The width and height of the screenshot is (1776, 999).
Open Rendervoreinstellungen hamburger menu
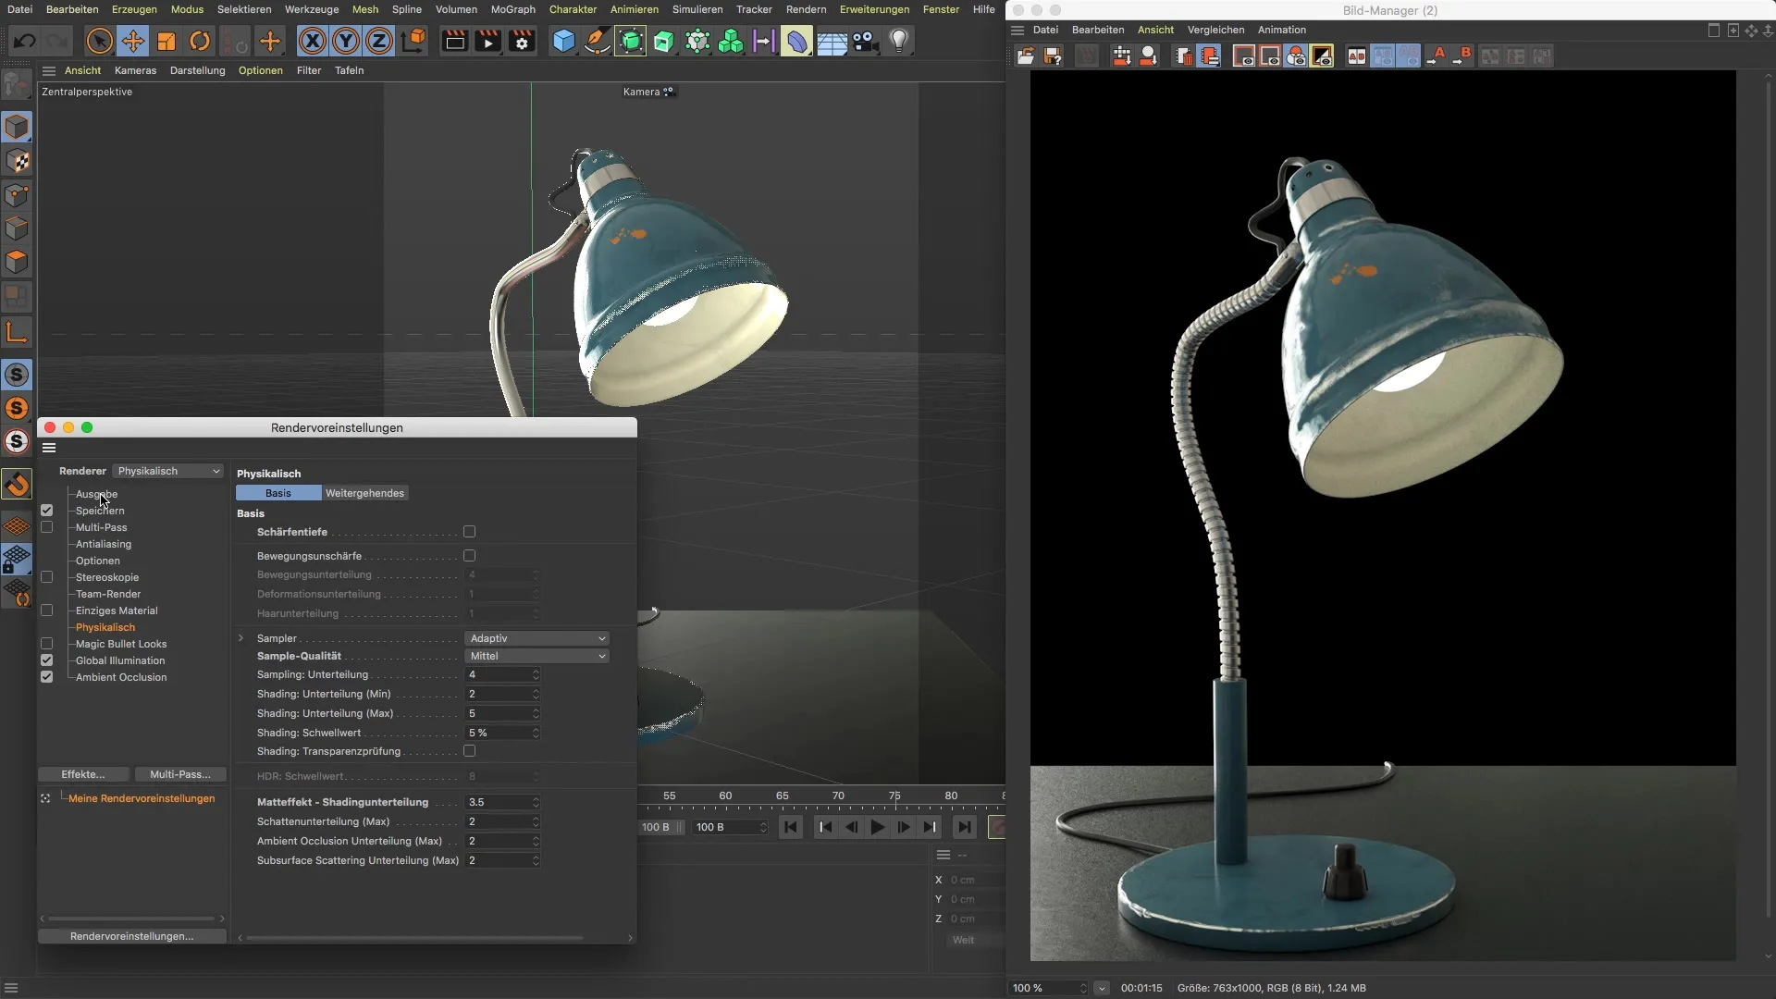[x=49, y=448]
